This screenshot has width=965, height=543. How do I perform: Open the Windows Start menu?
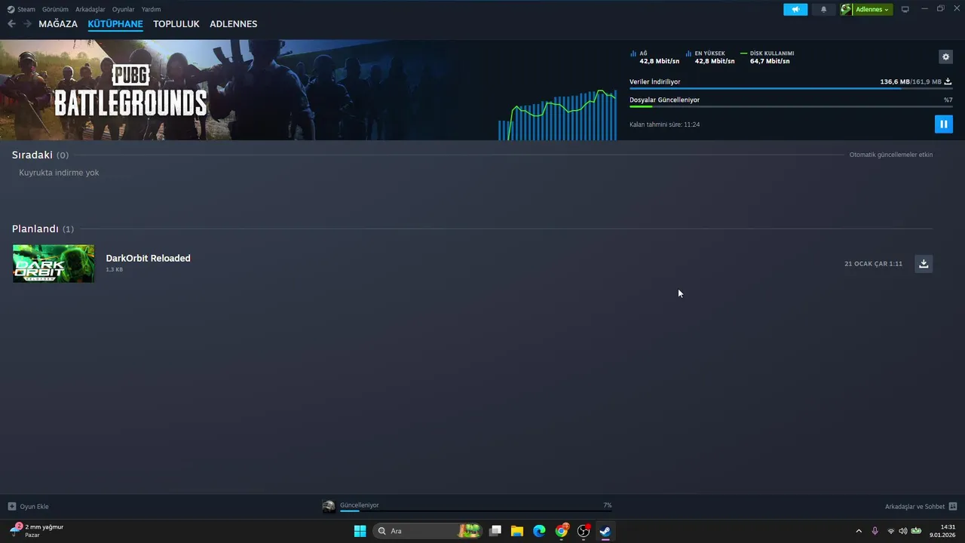coord(360,531)
